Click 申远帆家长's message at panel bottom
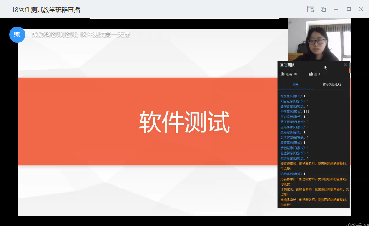The height and width of the screenshot is (226, 369). [313, 202]
